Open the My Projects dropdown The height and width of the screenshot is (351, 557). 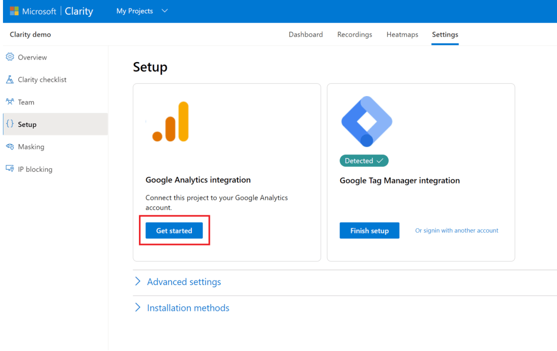click(x=141, y=11)
